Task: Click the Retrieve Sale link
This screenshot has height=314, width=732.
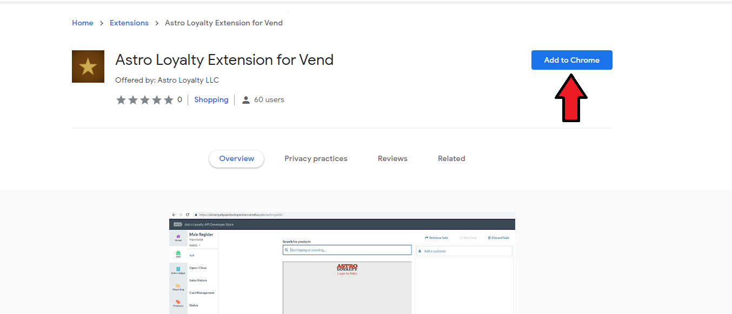Action: click(437, 238)
